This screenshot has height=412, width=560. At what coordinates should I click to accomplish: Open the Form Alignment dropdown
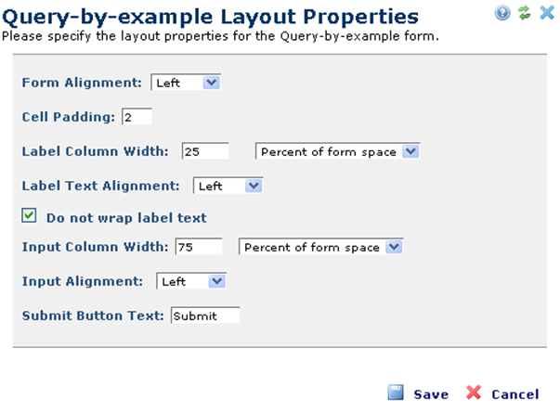tap(186, 83)
